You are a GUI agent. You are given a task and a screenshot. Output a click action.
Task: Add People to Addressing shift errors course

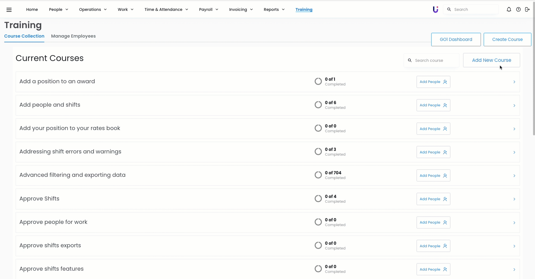click(x=433, y=152)
